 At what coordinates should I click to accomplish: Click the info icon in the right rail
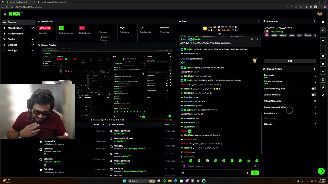tap(323, 22)
